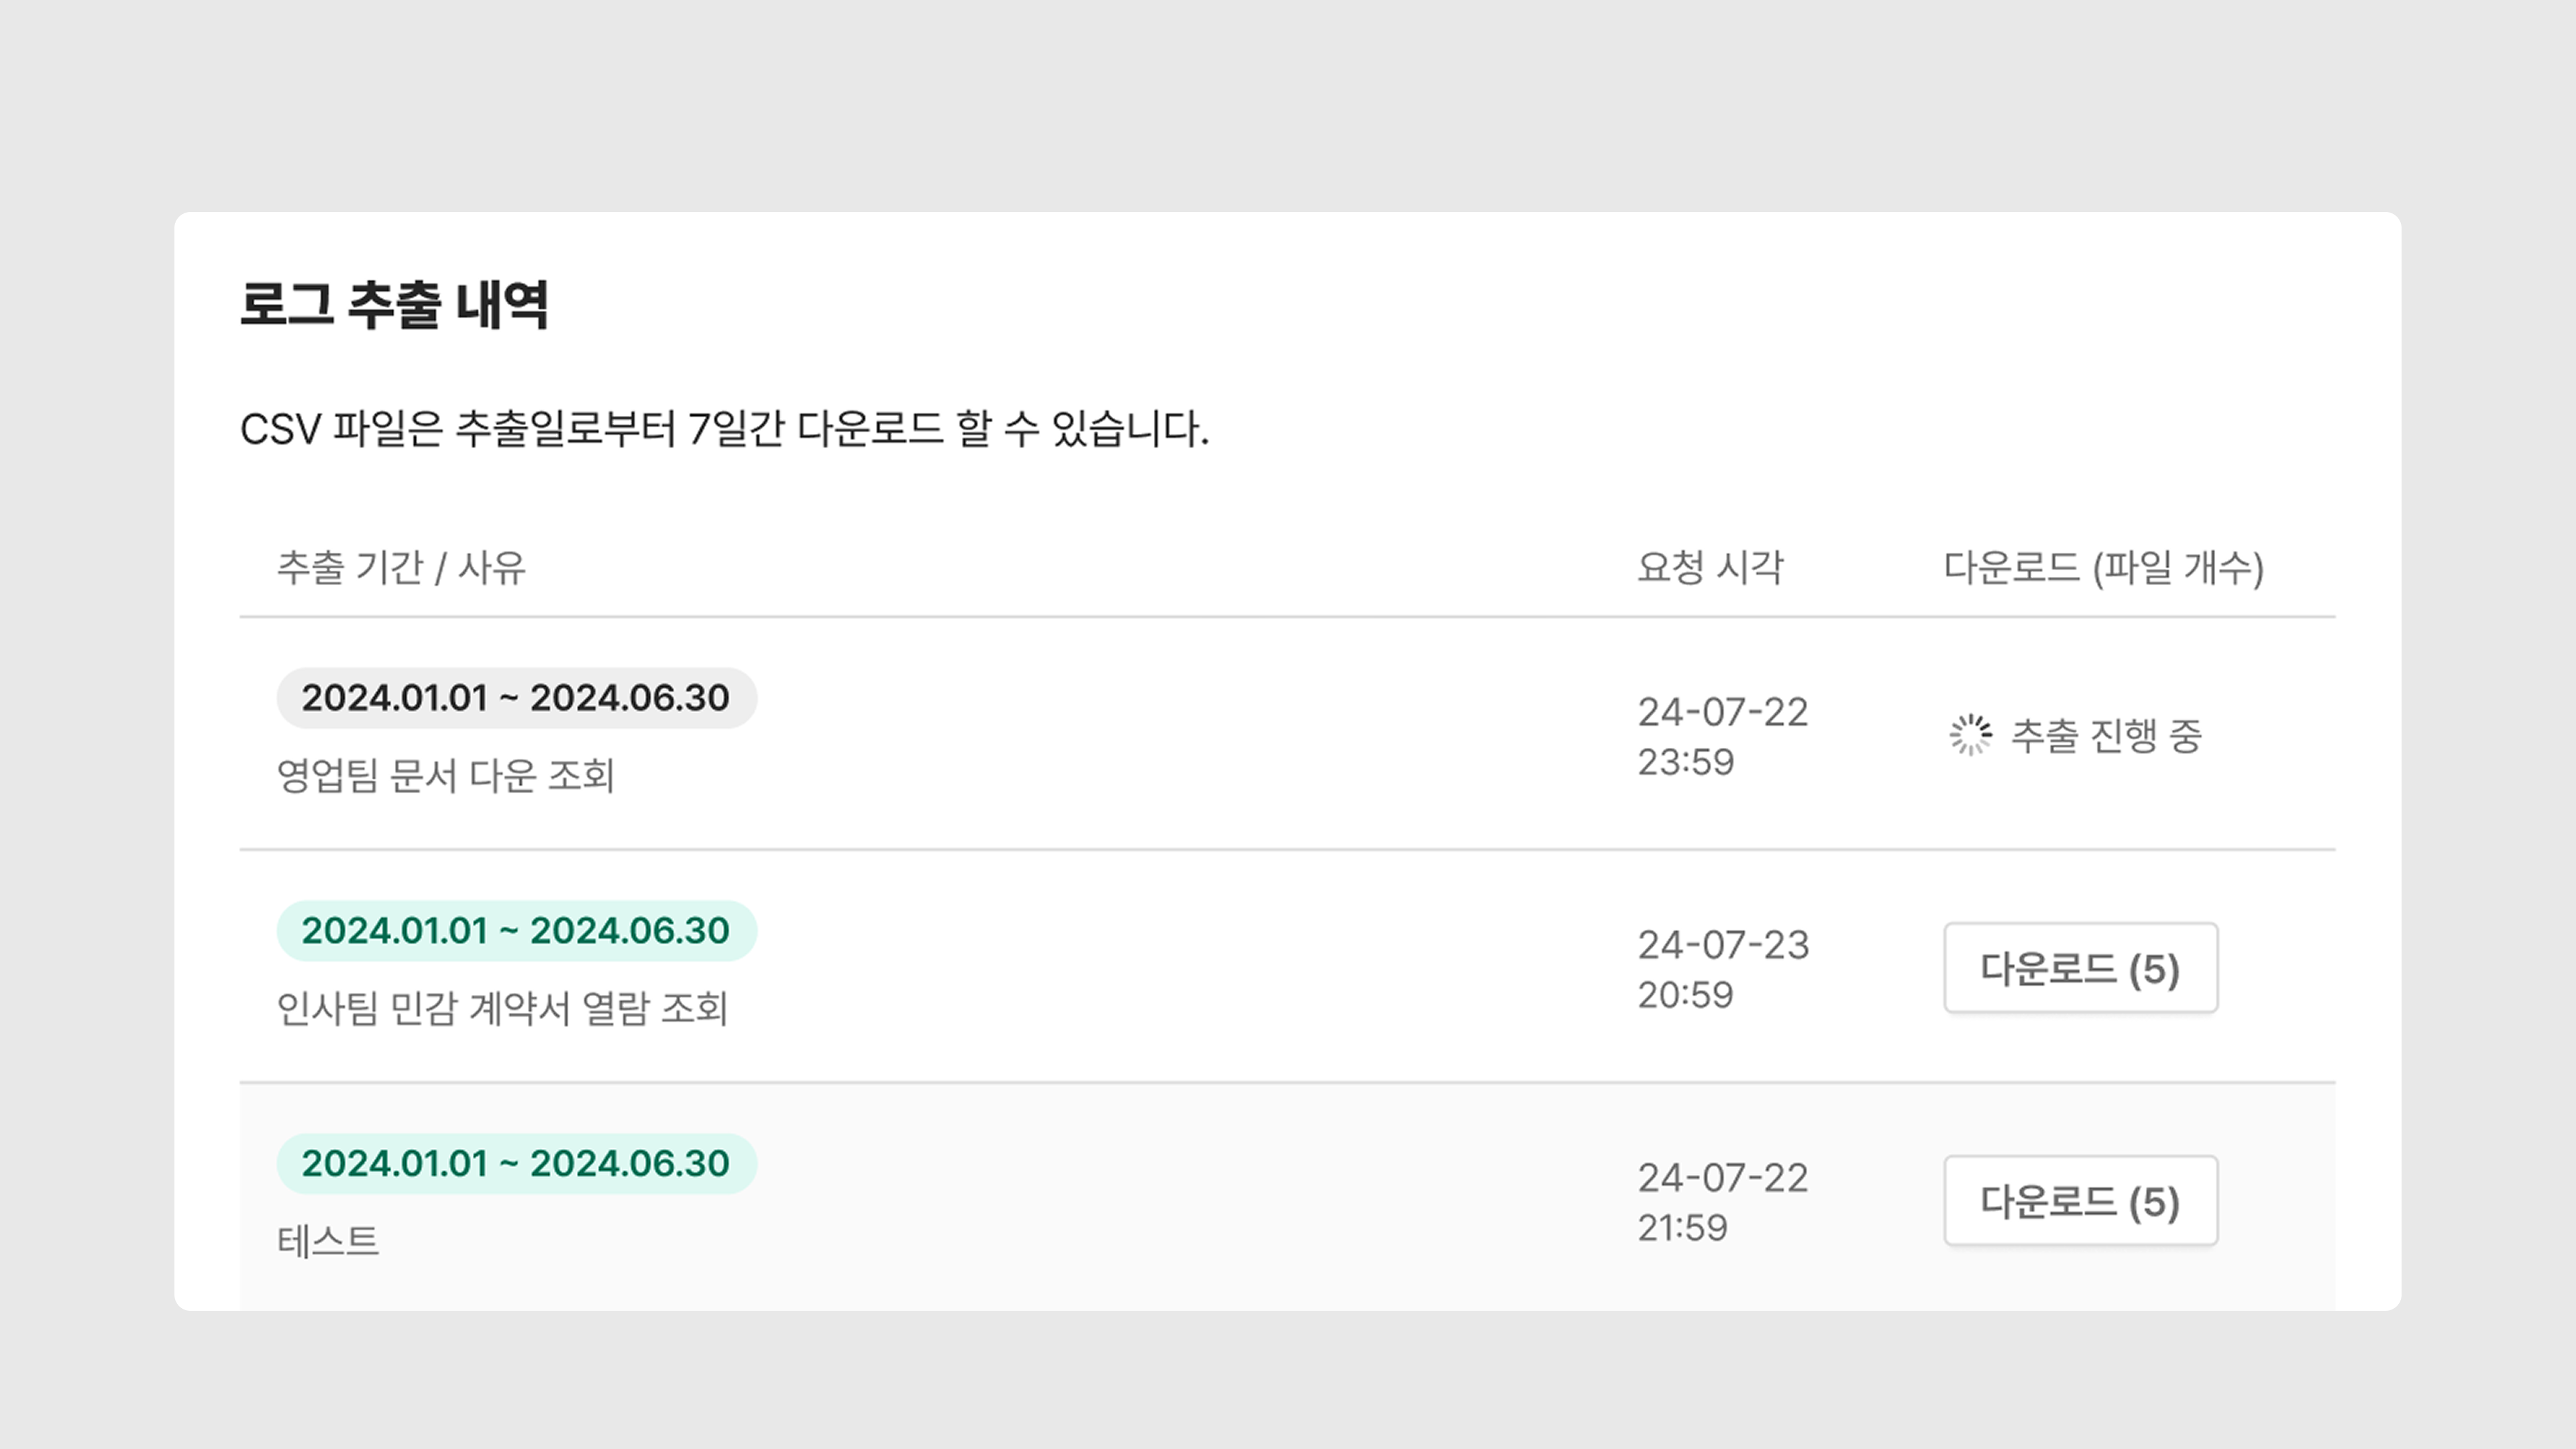Click the 추출 진행 중 status text
This screenshot has height=1449, width=2576.
pos(2106,736)
